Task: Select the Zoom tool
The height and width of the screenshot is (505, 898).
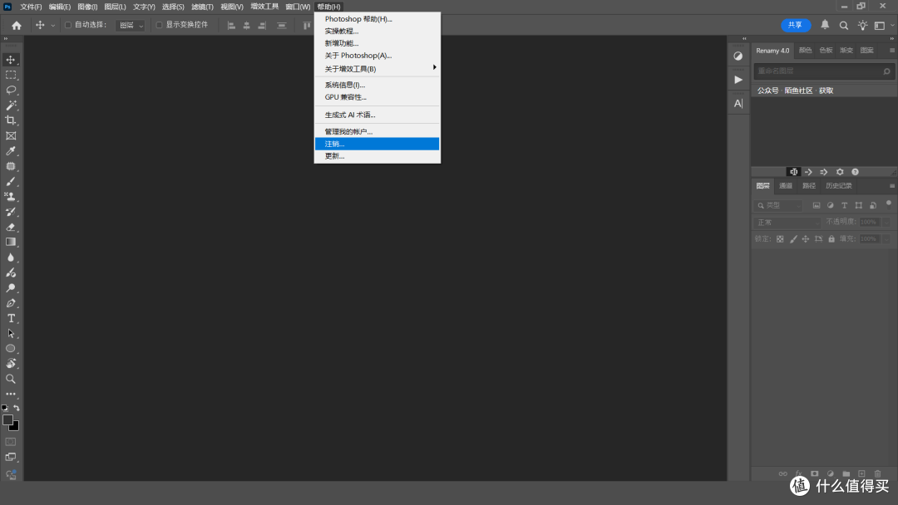Action: click(x=11, y=379)
